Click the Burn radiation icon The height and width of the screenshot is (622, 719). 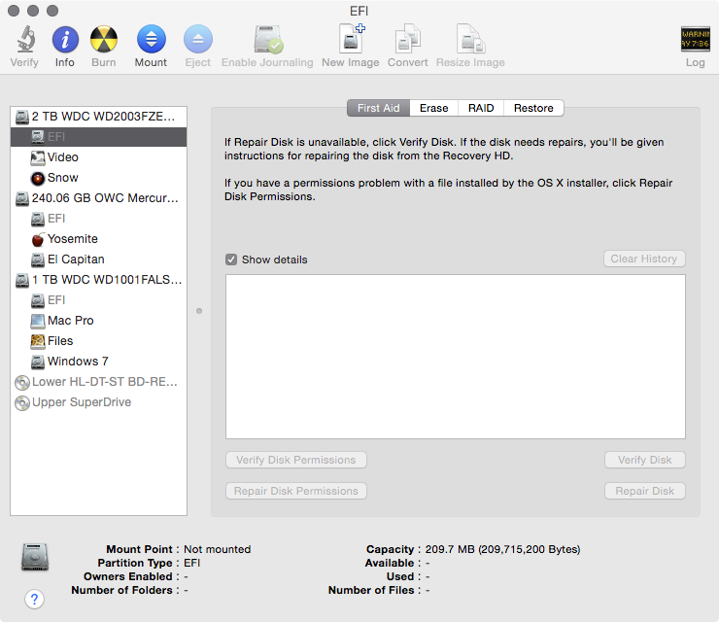point(104,39)
